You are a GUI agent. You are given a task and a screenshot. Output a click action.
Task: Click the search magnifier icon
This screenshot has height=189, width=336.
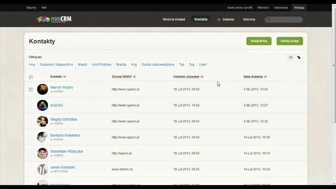point(269,19)
